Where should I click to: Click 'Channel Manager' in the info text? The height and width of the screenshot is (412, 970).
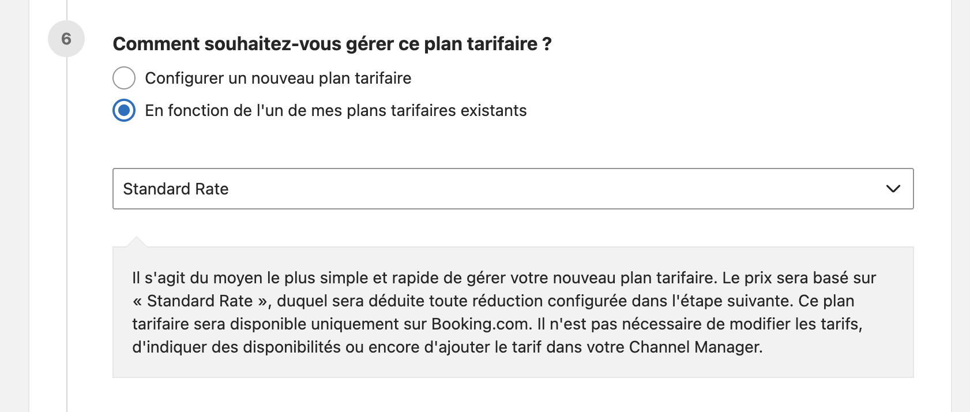pos(695,347)
